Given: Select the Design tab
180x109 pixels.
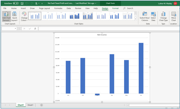Looking at the screenshot, I should [105, 8].
